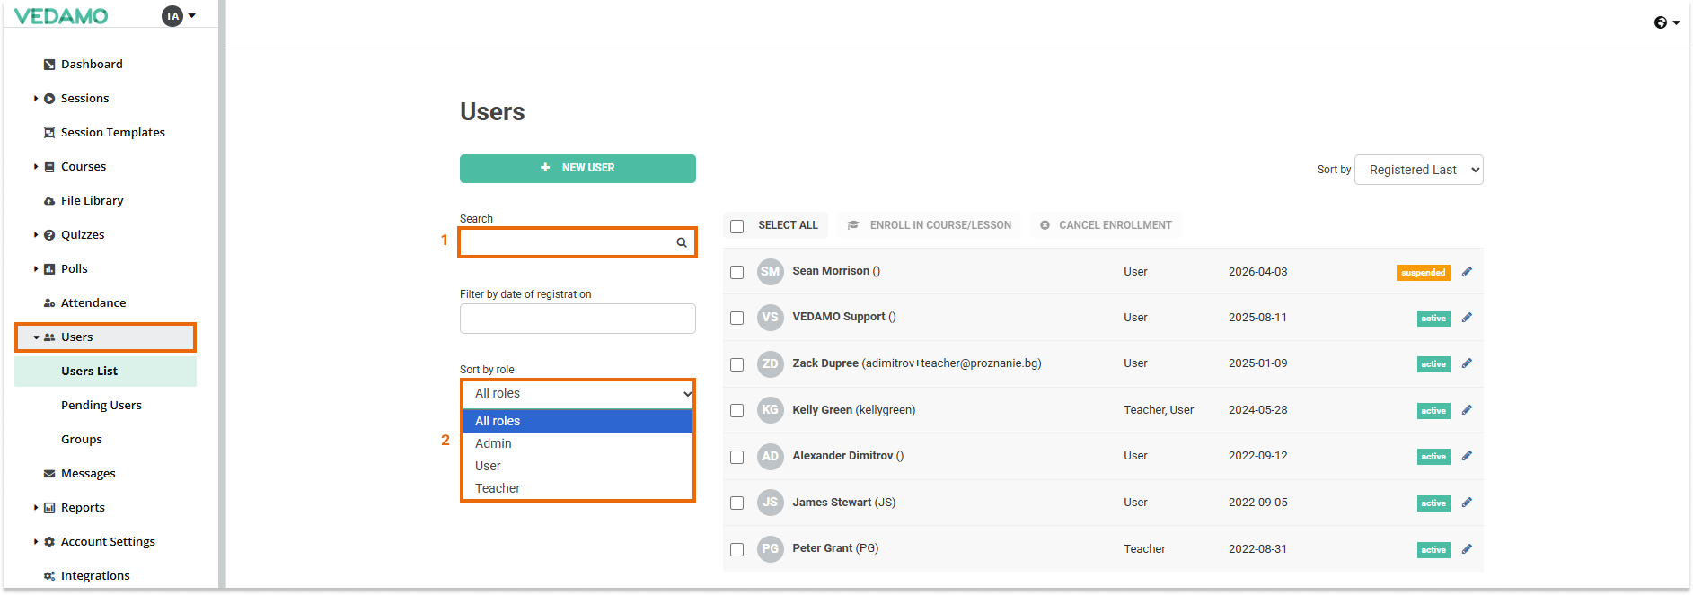The image size is (1693, 595).
Task: Click the suspended status badge
Action: pyautogui.click(x=1424, y=273)
